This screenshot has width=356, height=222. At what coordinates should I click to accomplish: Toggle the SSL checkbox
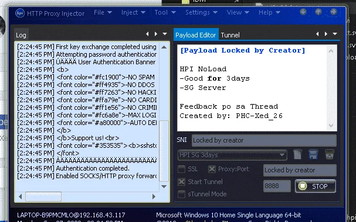tap(181, 169)
